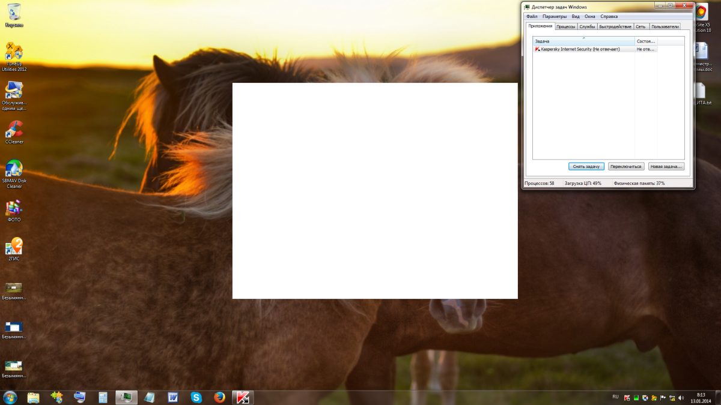Select the Kaspersky Internet Security task row
Viewport: 721px width, 405px height.
[x=583, y=49]
